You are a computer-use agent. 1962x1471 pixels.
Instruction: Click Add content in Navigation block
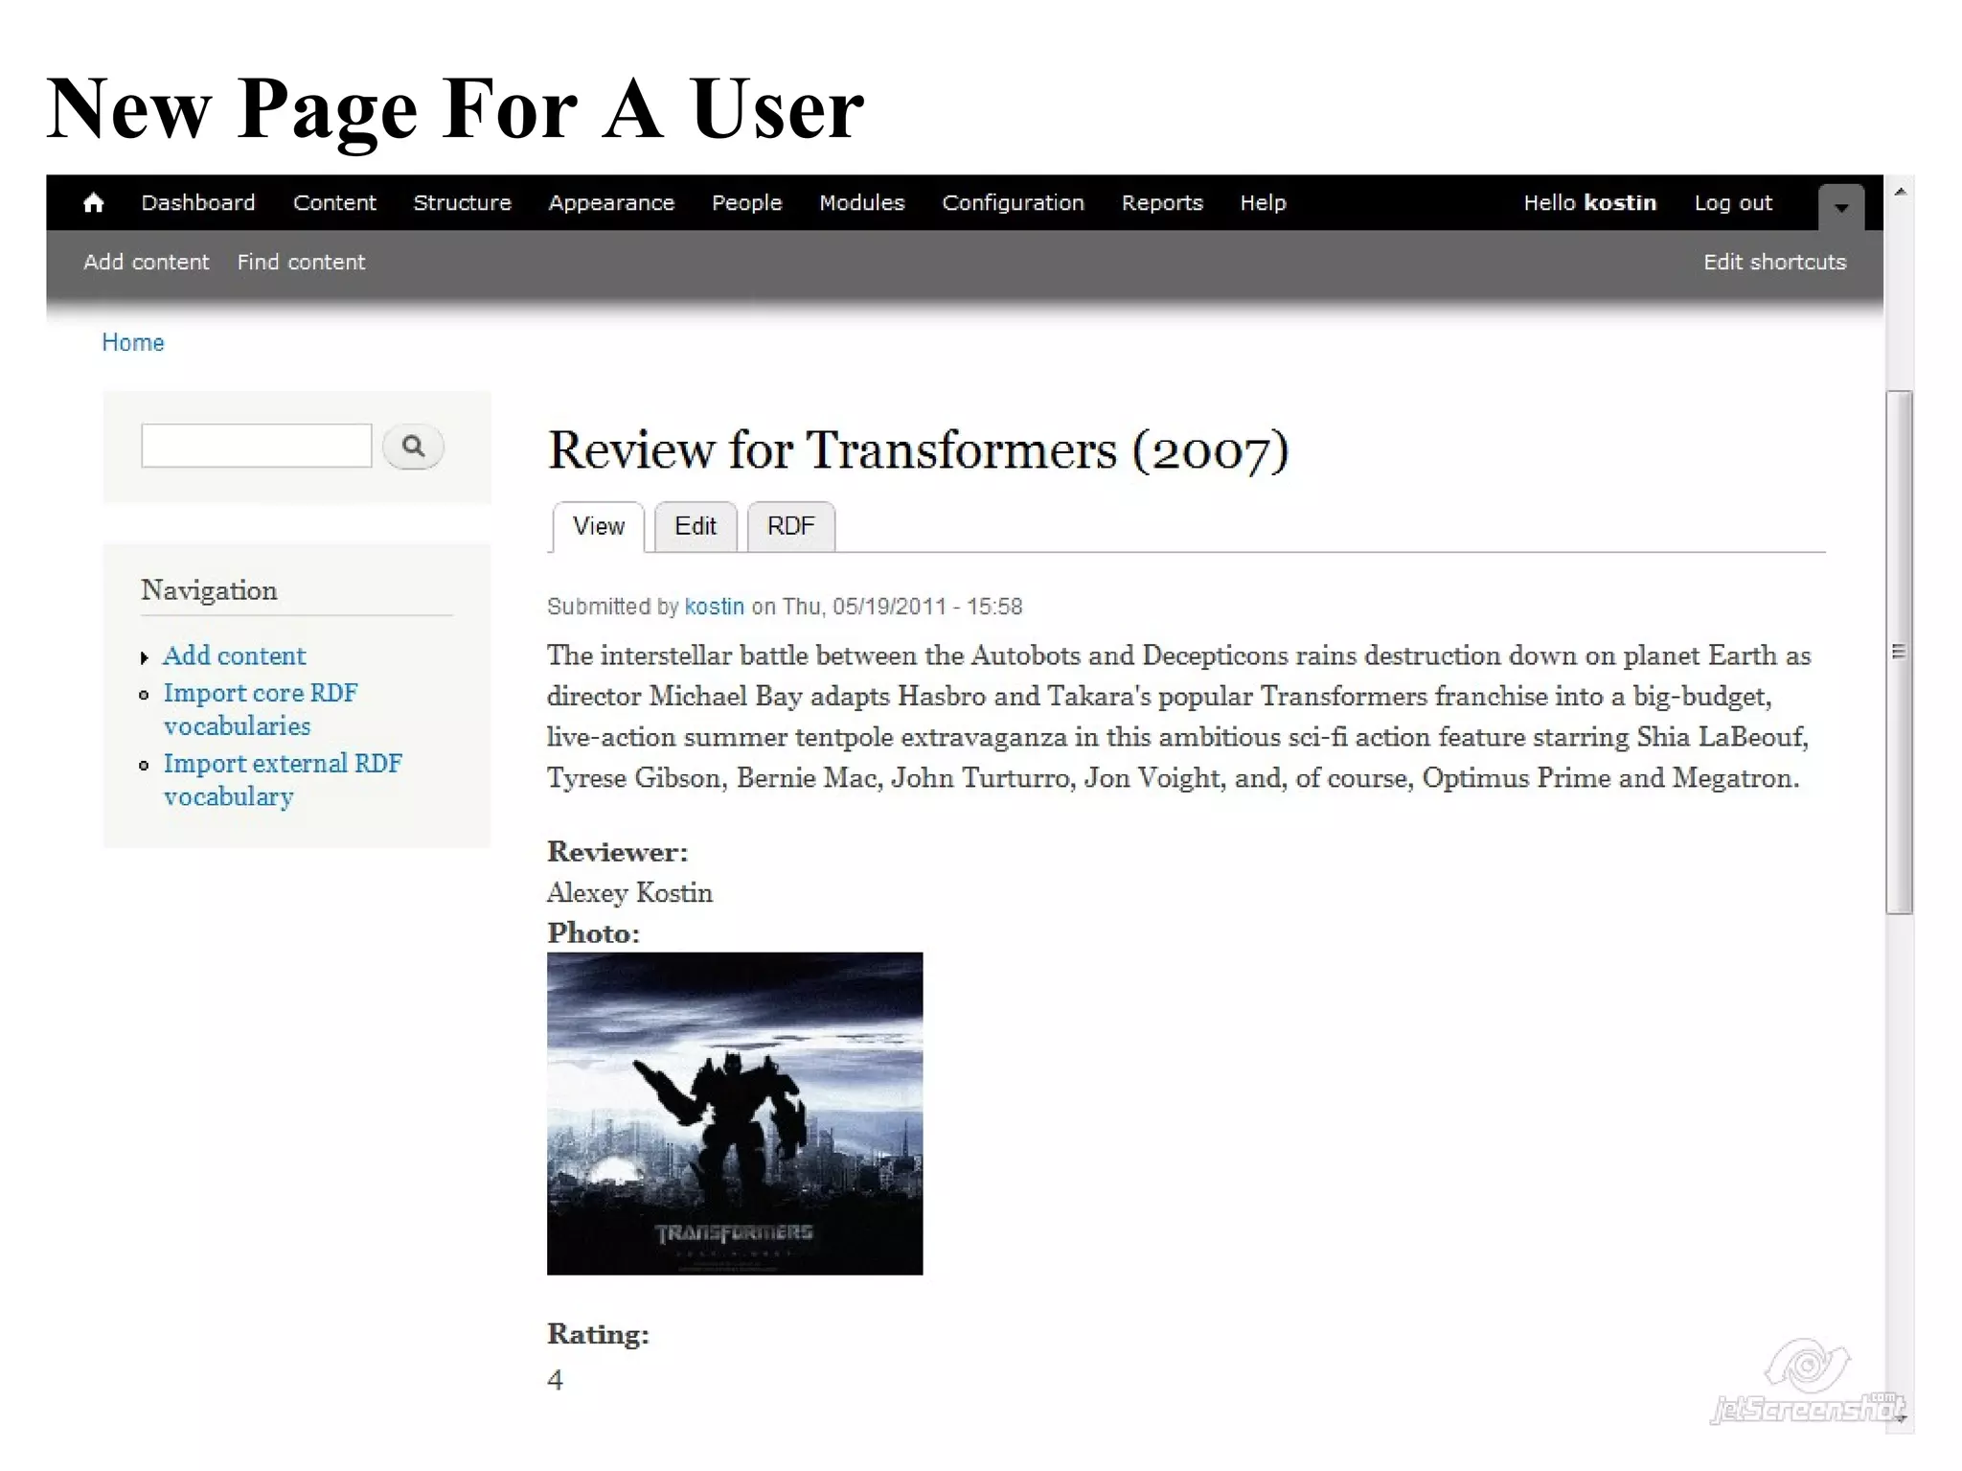click(x=234, y=655)
